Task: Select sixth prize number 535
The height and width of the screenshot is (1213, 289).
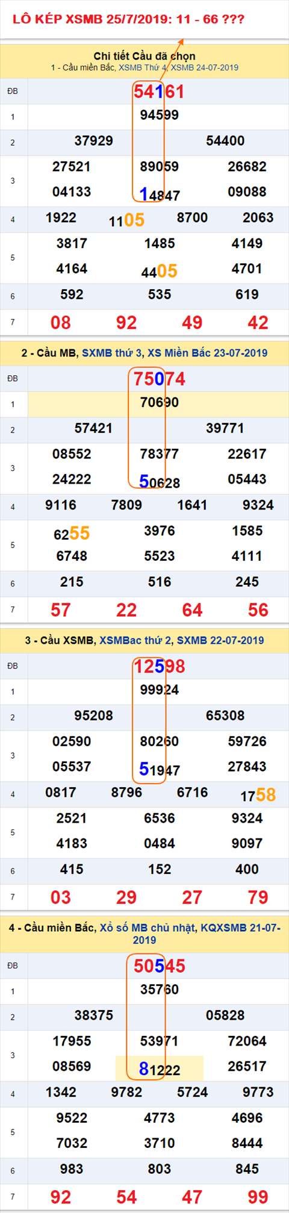Action: point(159,295)
